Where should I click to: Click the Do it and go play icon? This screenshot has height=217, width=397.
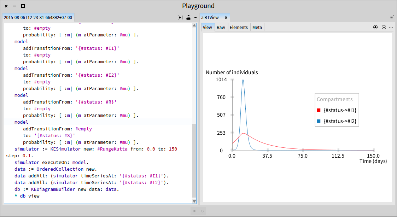pos(180,17)
